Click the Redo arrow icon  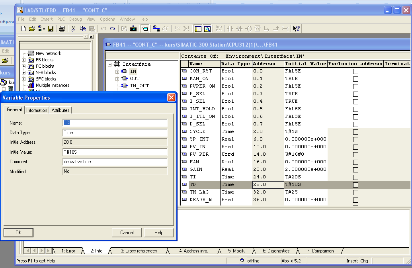[113, 29]
